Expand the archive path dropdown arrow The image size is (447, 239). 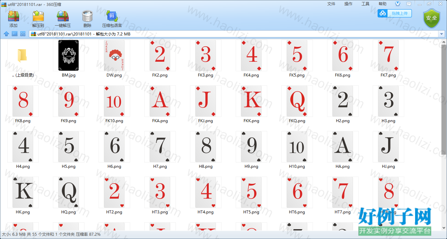tap(441, 34)
